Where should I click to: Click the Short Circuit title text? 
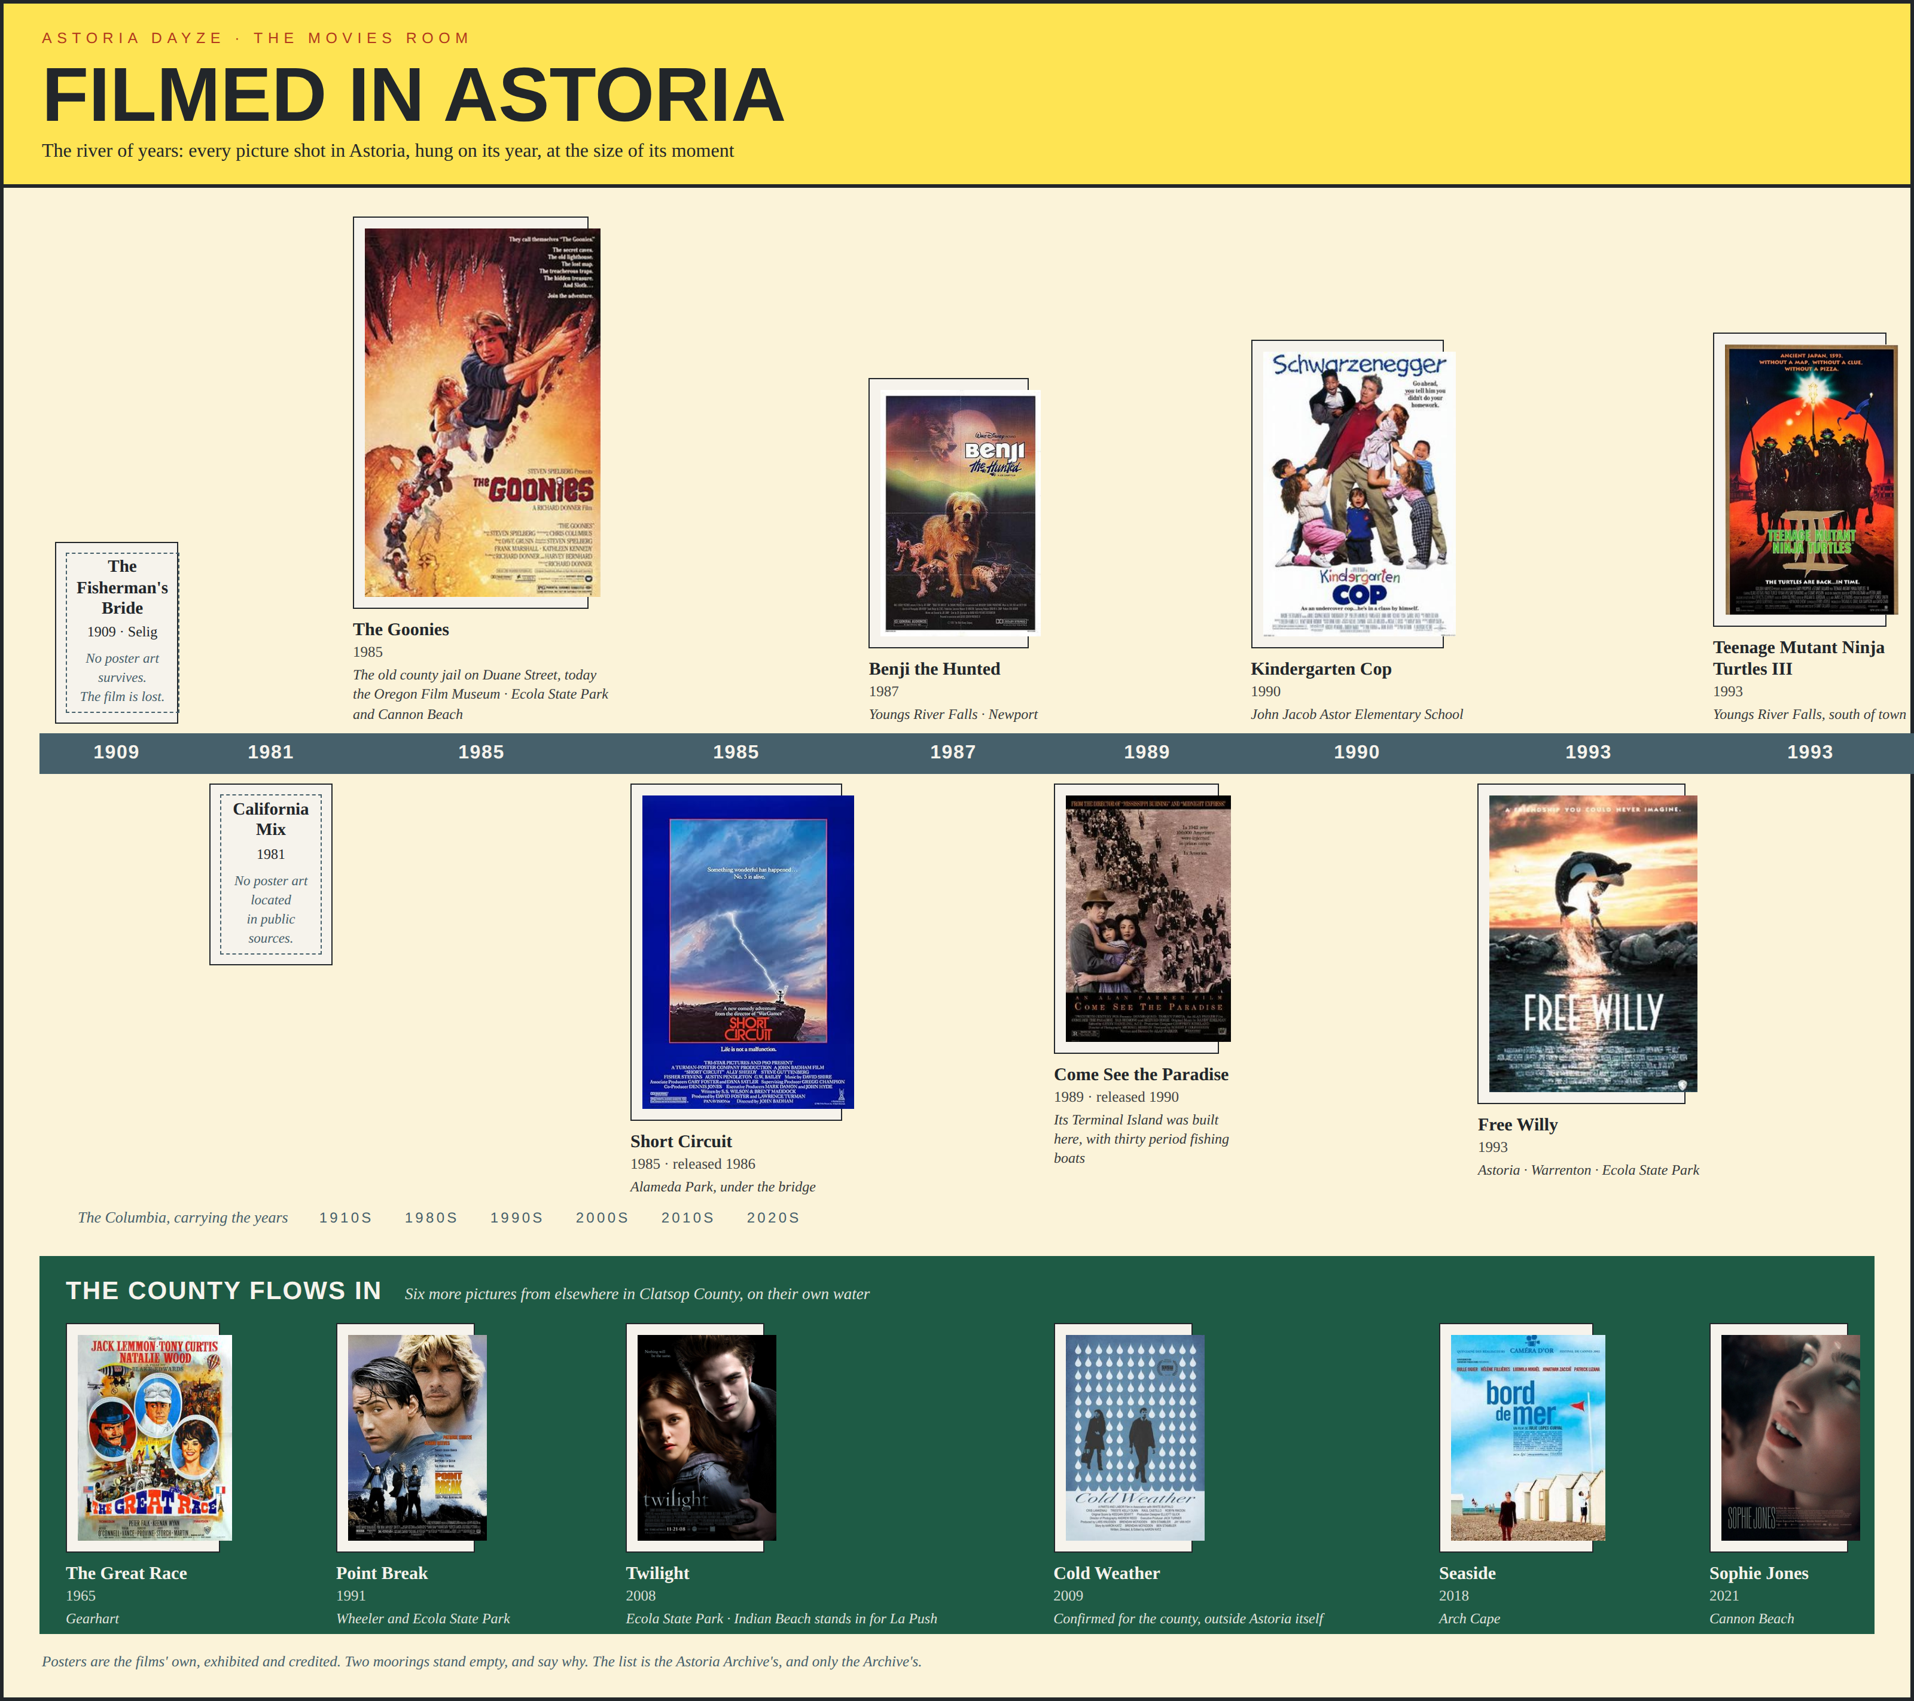681,1142
